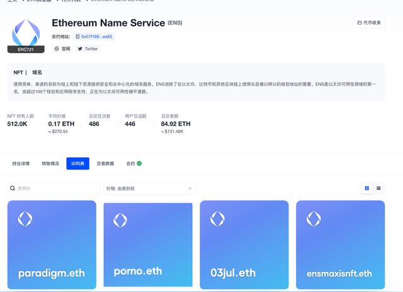Click the 域名 category tag
Image resolution: width=403 pixels, height=292 pixels.
37,73
